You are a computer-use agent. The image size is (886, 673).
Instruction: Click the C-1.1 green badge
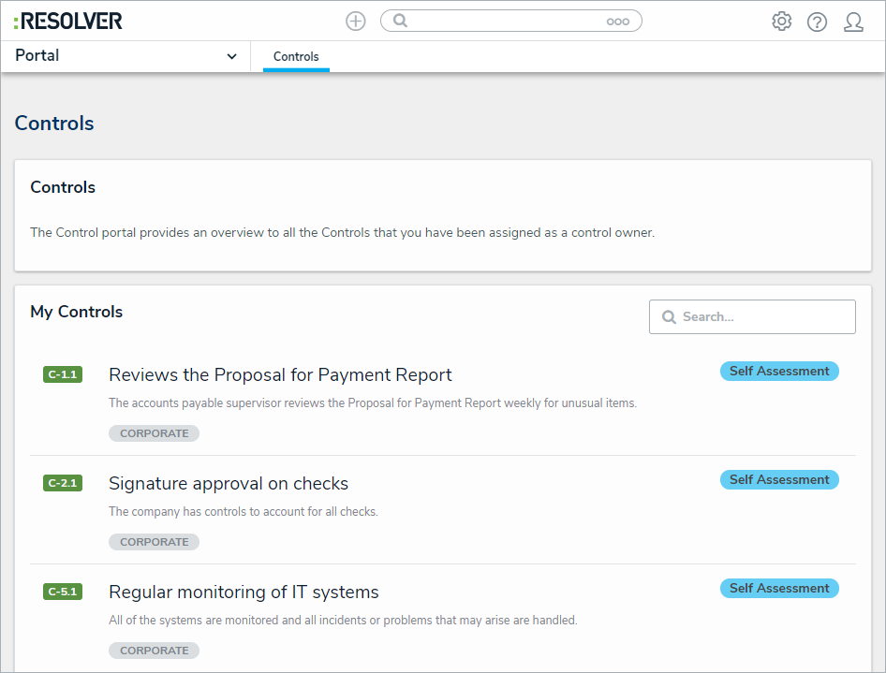click(62, 374)
